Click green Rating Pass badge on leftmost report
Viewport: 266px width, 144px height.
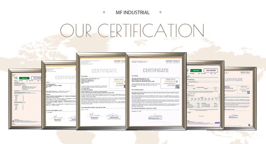[24, 78]
